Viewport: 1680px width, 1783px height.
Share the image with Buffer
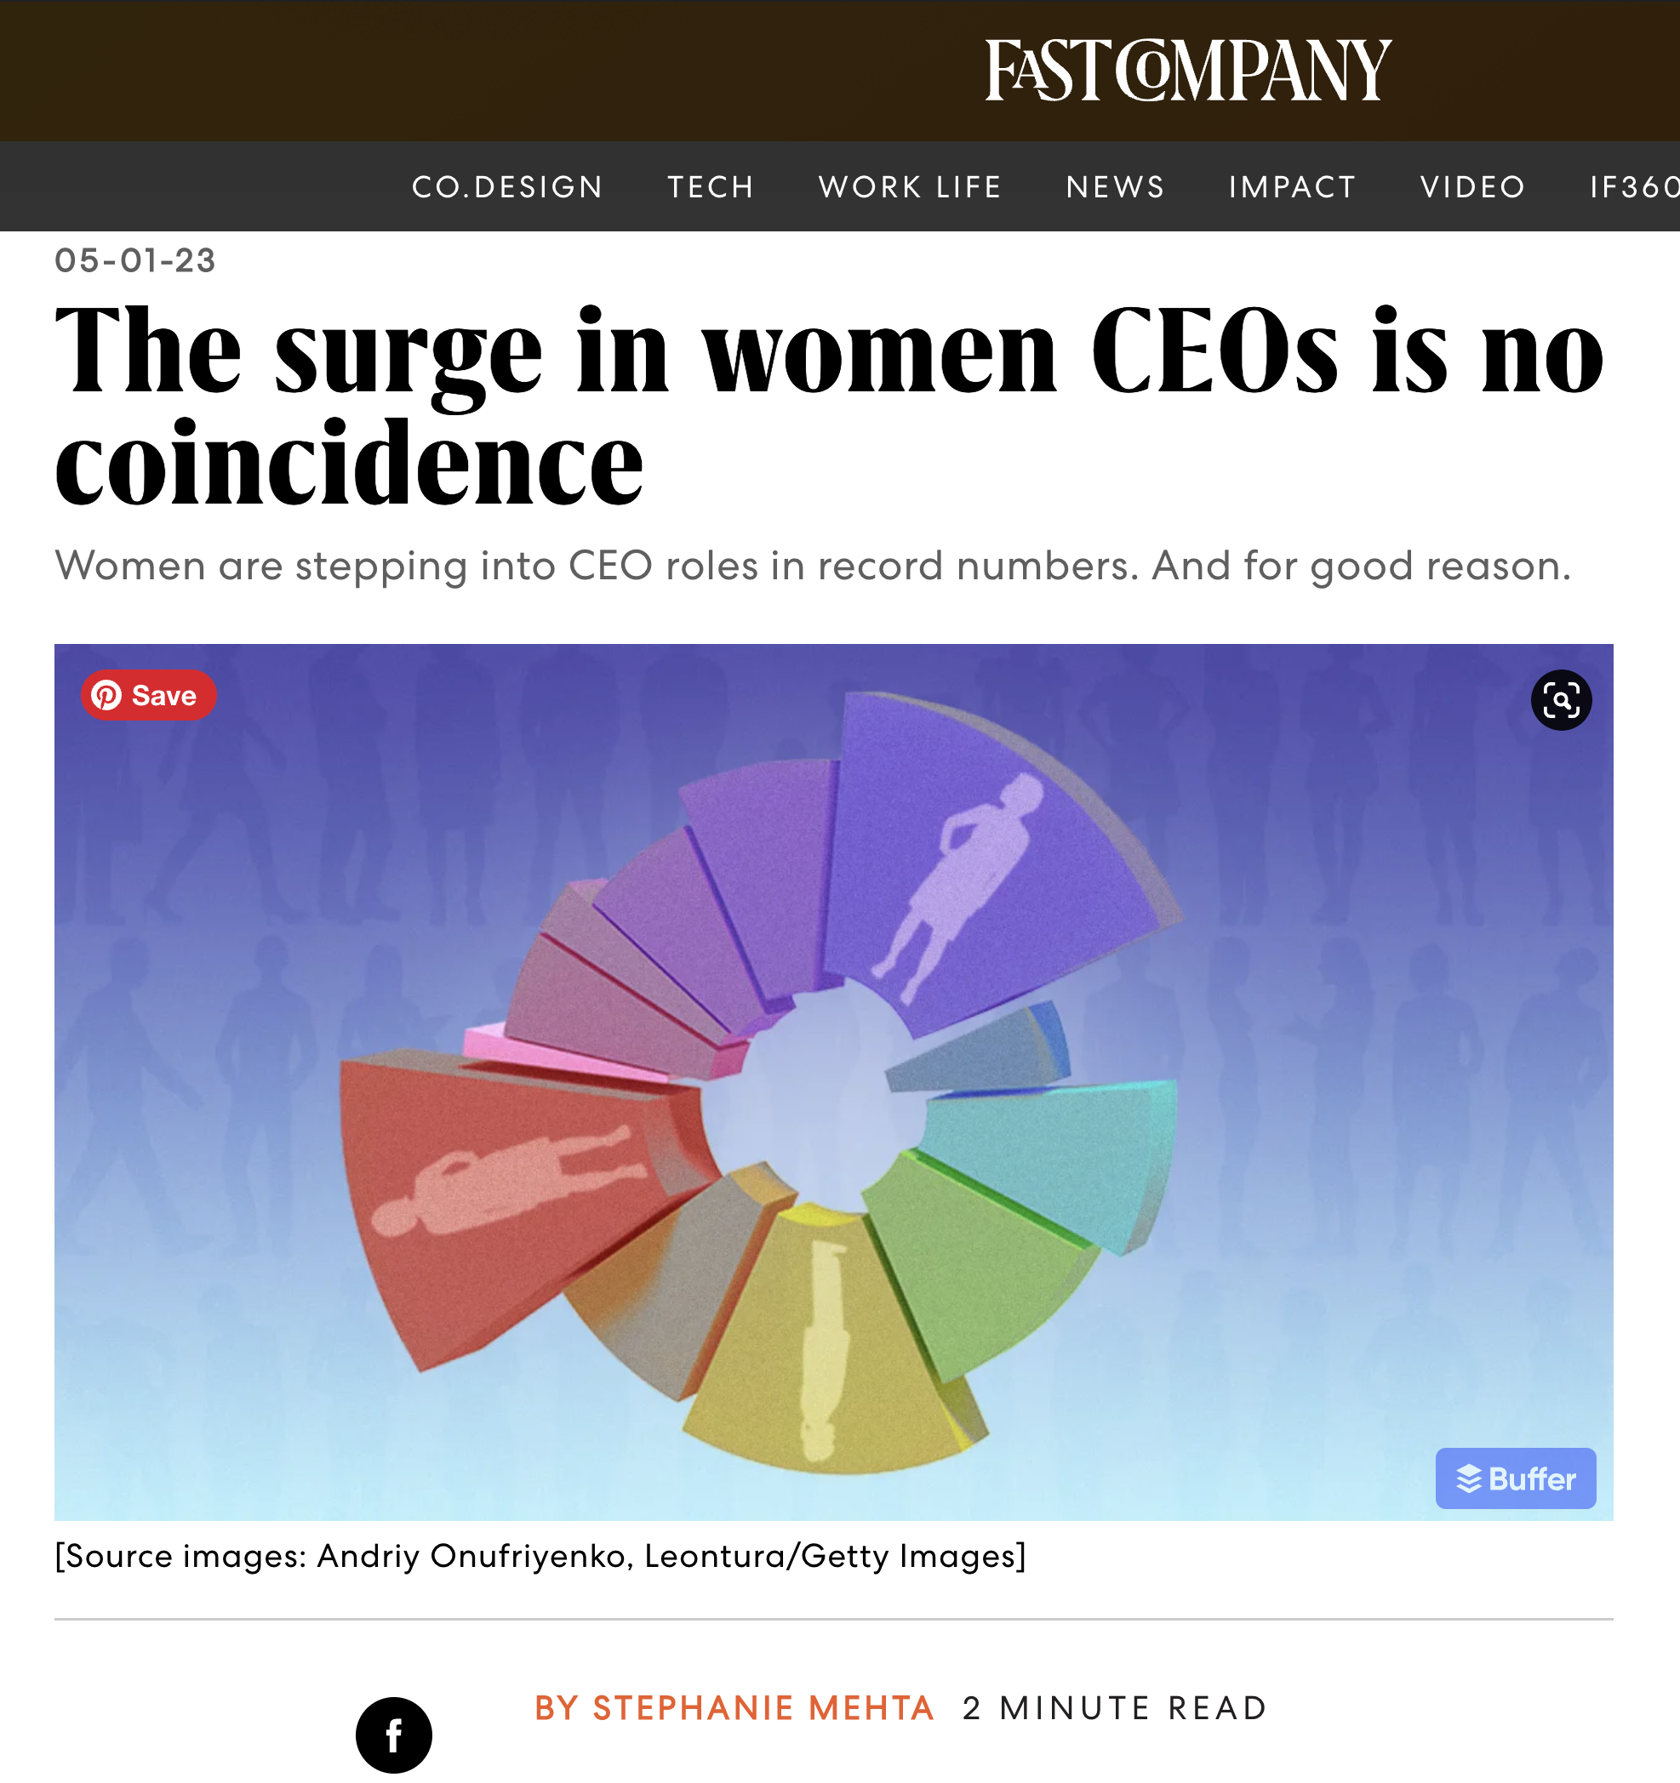[x=1515, y=1479]
